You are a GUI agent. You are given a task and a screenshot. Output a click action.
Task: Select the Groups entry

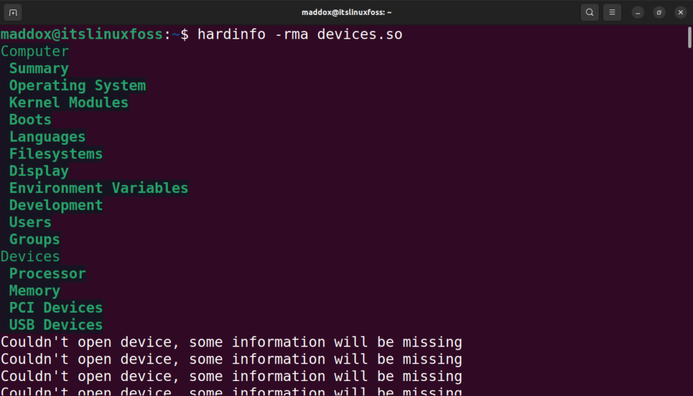pos(34,239)
